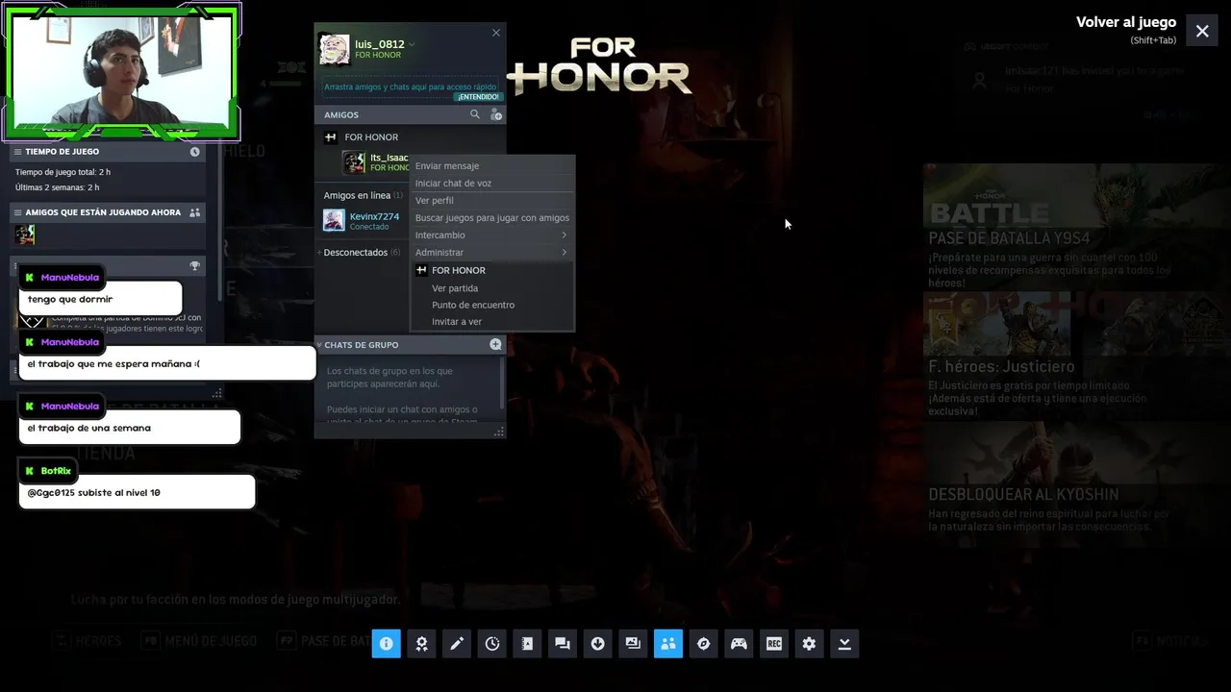Open the discussions chat bubbles icon
This screenshot has width=1231, height=692.
point(563,644)
